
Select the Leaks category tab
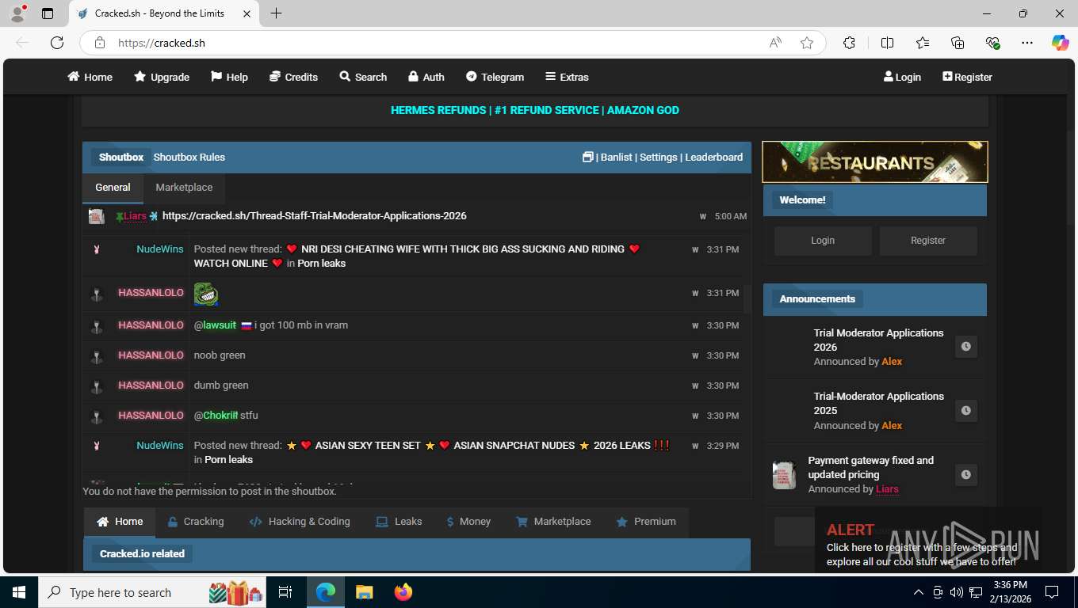399,522
